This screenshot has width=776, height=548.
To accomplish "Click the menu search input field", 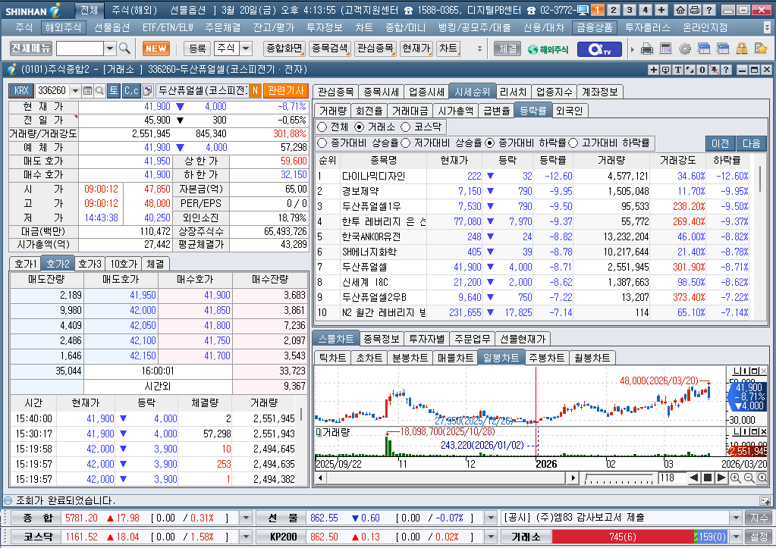I will pyautogui.click(x=80, y=49).
